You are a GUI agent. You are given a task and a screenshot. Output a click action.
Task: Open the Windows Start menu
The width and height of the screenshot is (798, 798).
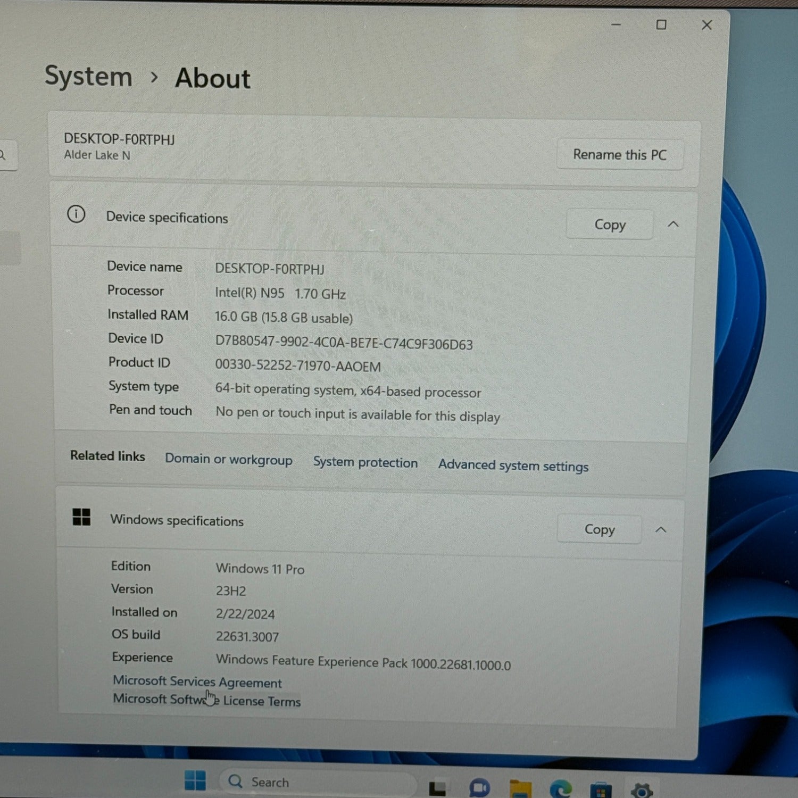(195, 780)
